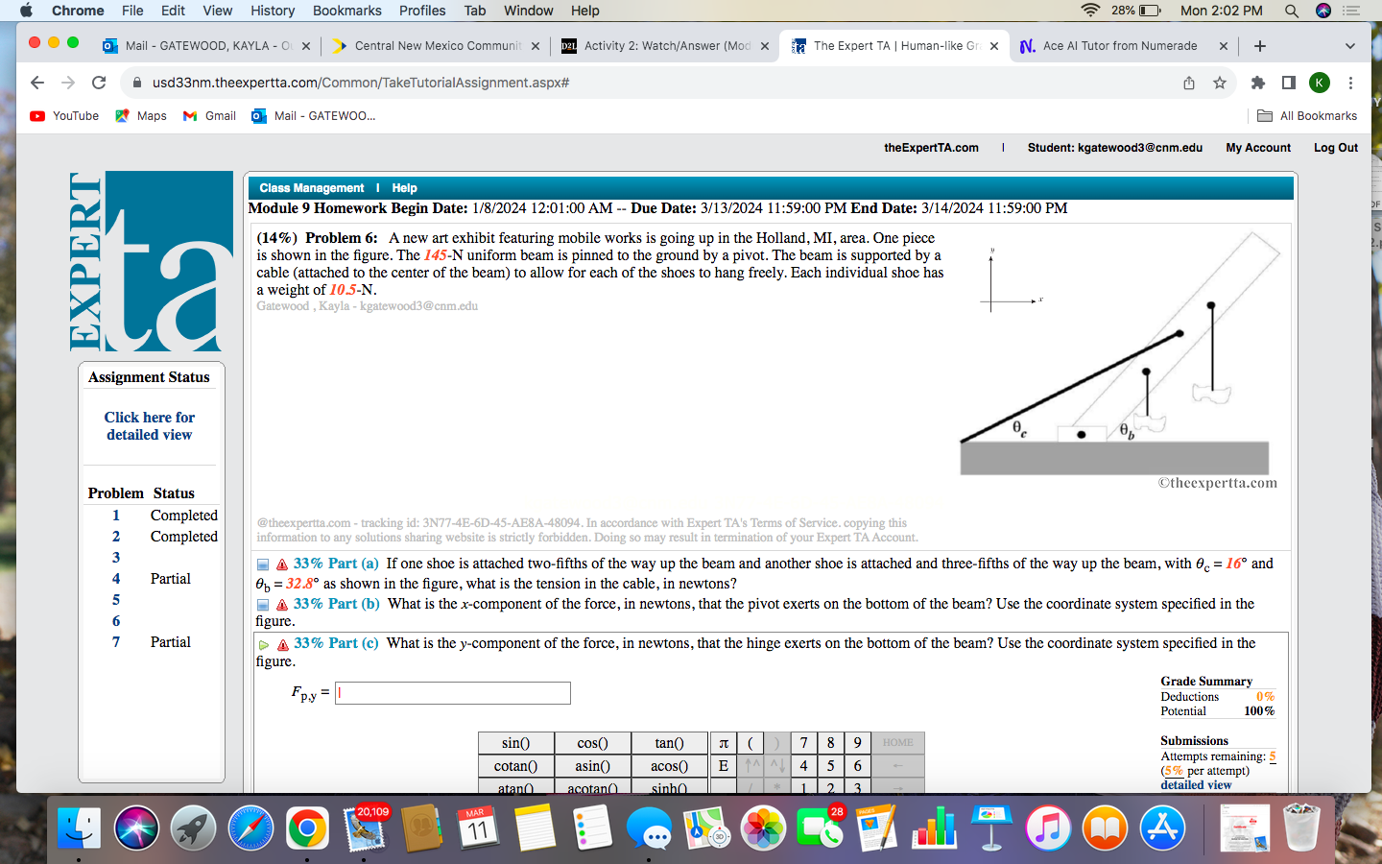Viewport: 1382px width, 864px height.
Task: Open Photos app in the Dock
Action: pos(763,828)
